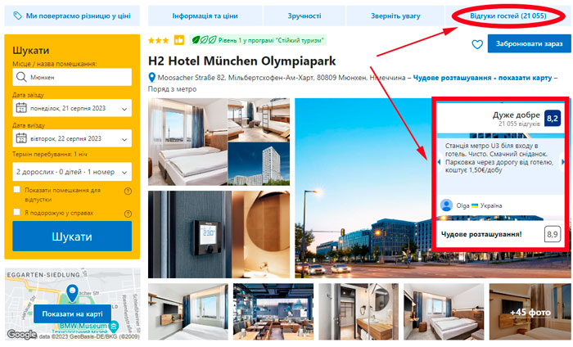Click the check-in calendar icon
Image resolution: width=573 pixels, height=347 pixels.
point(21,108)
